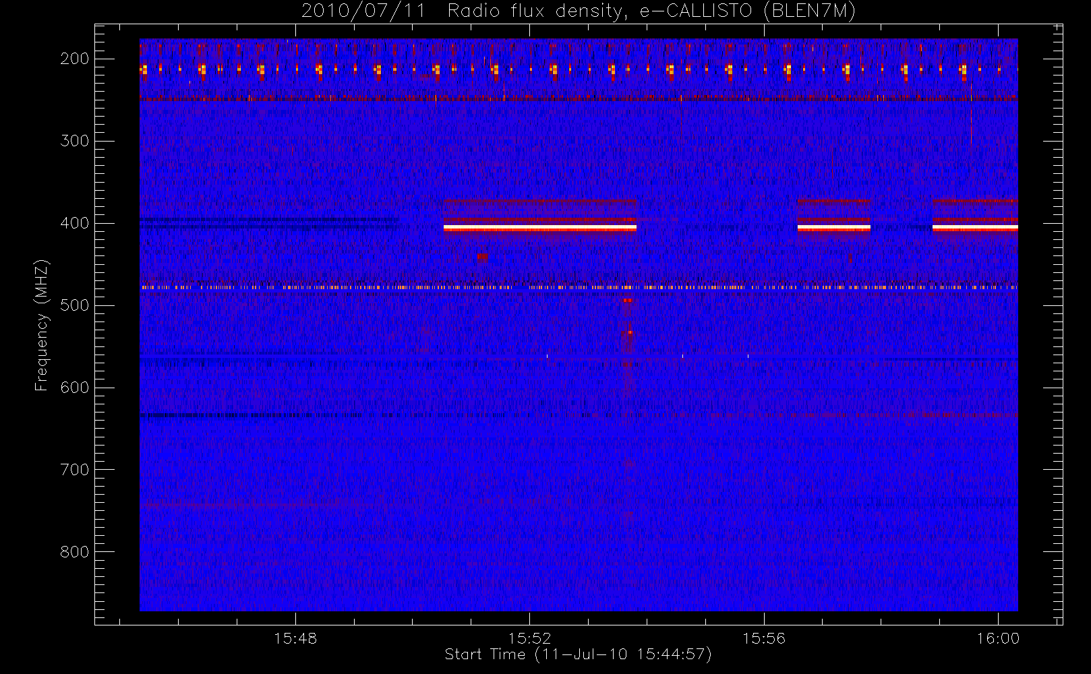Viewport: 1091px width, 674px height.
Task: Select the '800' frequency axis label
Action: point(74,552)
